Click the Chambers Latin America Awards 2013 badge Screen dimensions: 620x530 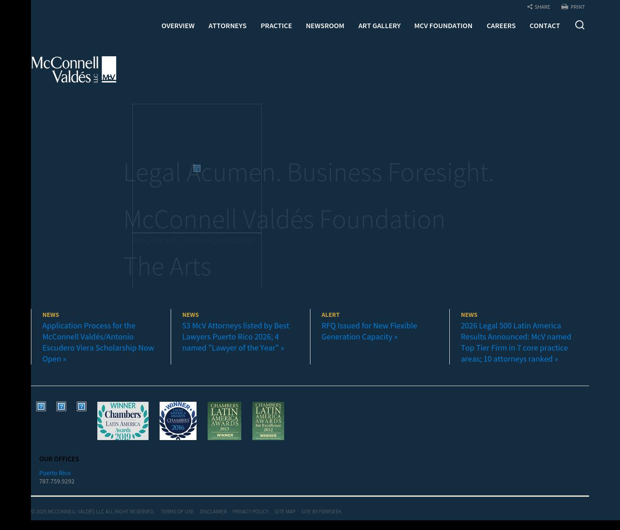pyautogui.click(x=224, y=421)
